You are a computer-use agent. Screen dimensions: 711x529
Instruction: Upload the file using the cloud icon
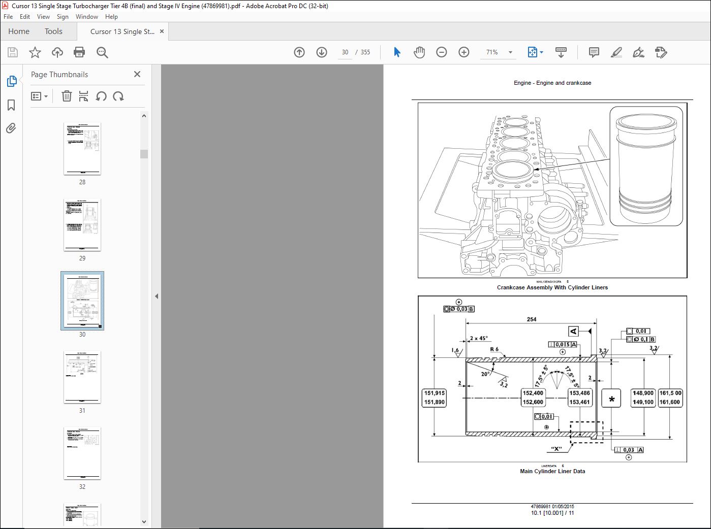(x=57, y=52)
